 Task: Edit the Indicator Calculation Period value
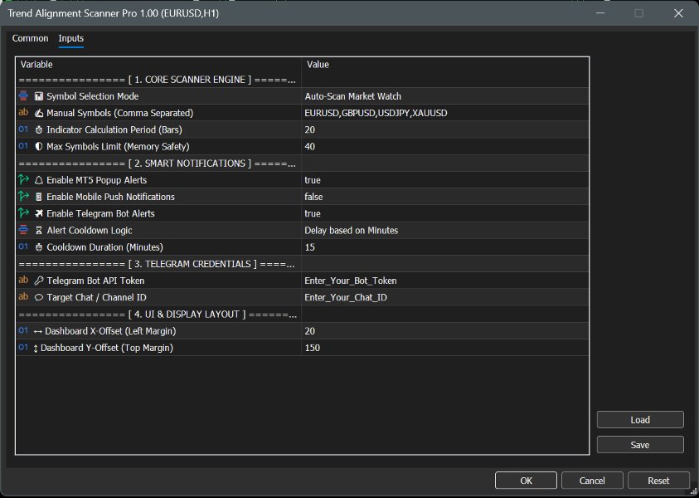[445, 129]
